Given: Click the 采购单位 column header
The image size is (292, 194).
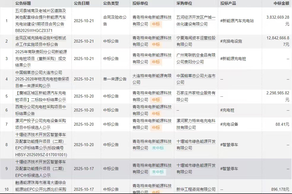Looking at the screenshot, I should coord(184,3).
